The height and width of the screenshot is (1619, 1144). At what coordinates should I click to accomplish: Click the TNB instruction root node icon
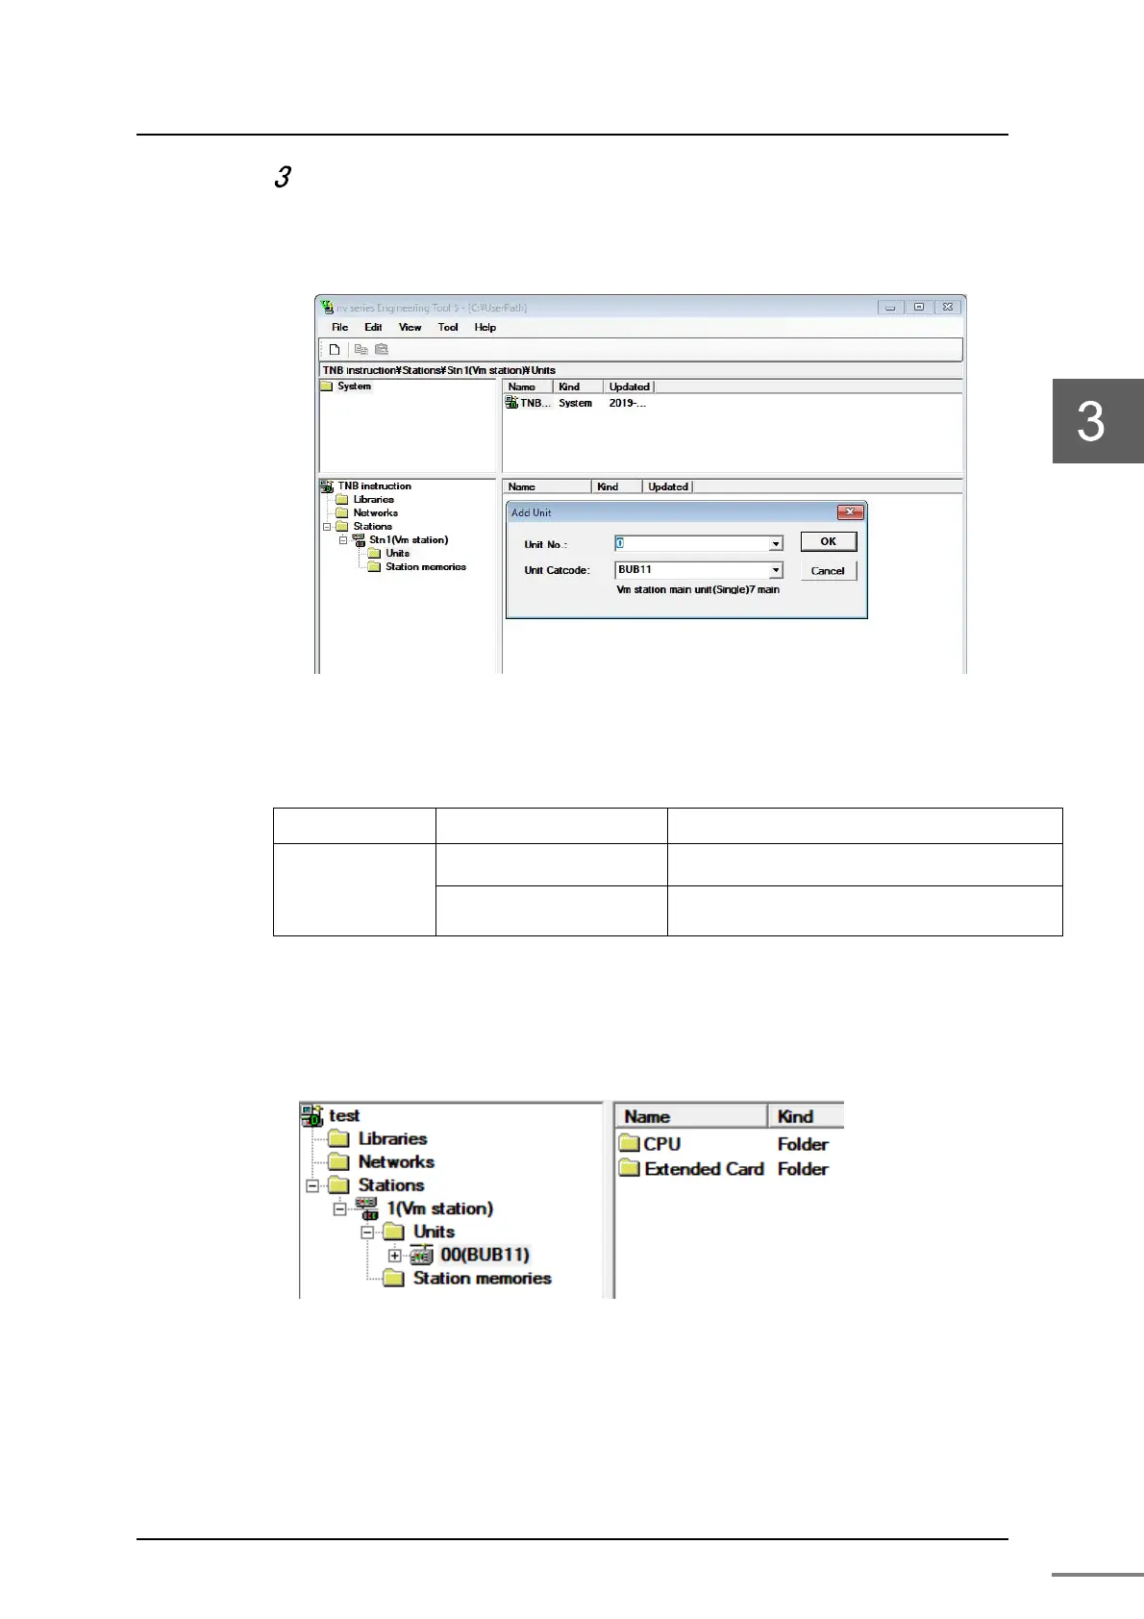327,486
